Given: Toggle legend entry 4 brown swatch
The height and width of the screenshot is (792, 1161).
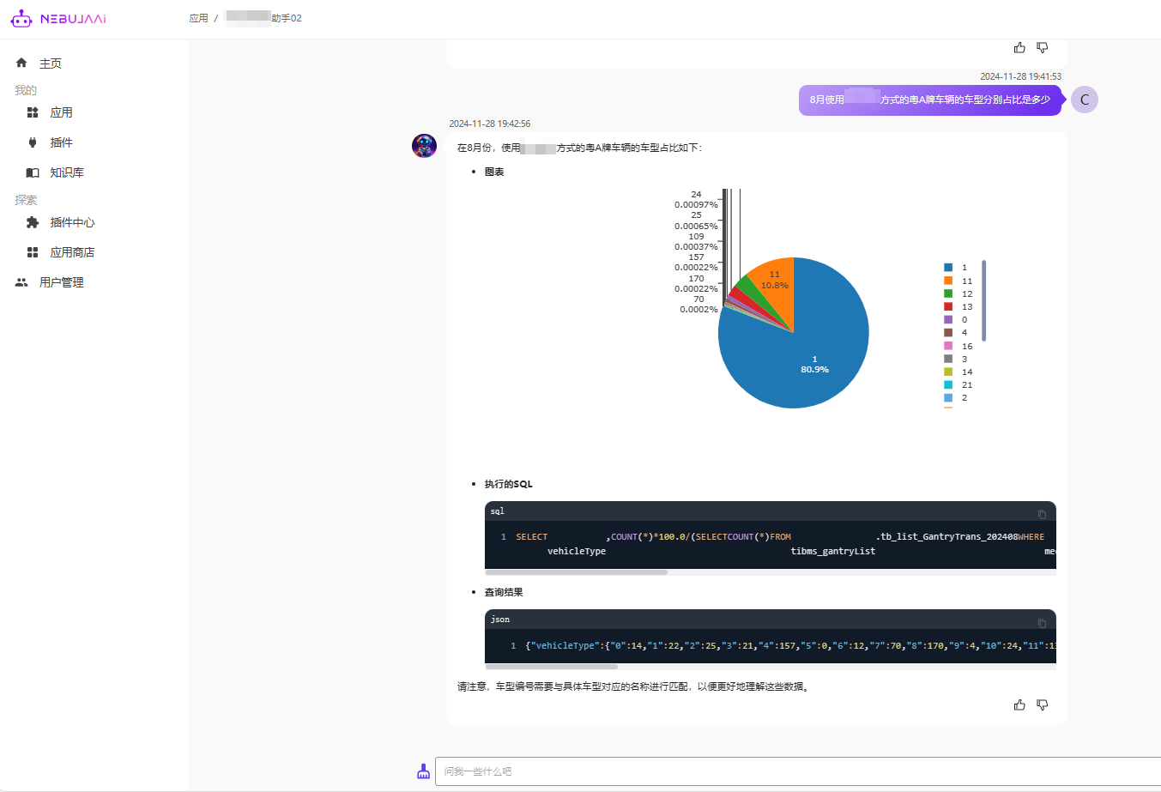Looking at the screenshot, I should pos(948,332).
